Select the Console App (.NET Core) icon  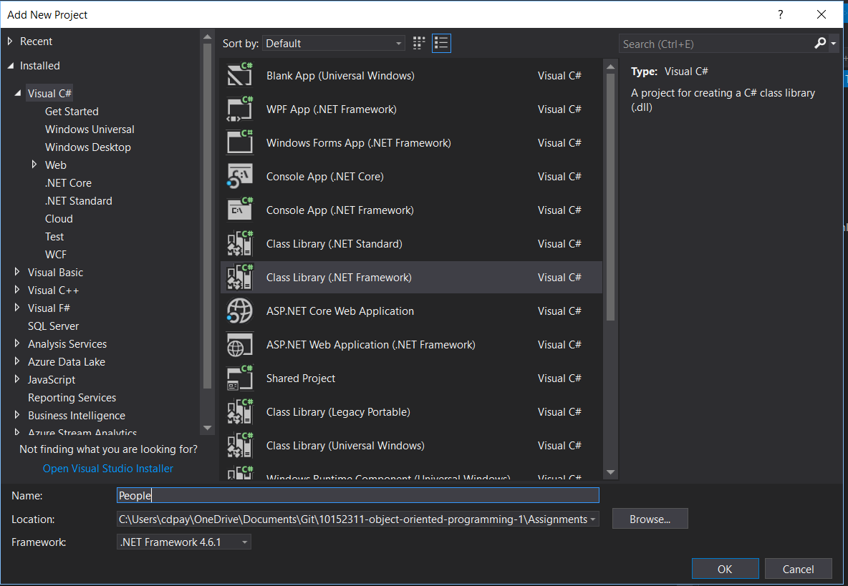pyautogui.click(x=240, y=176)
